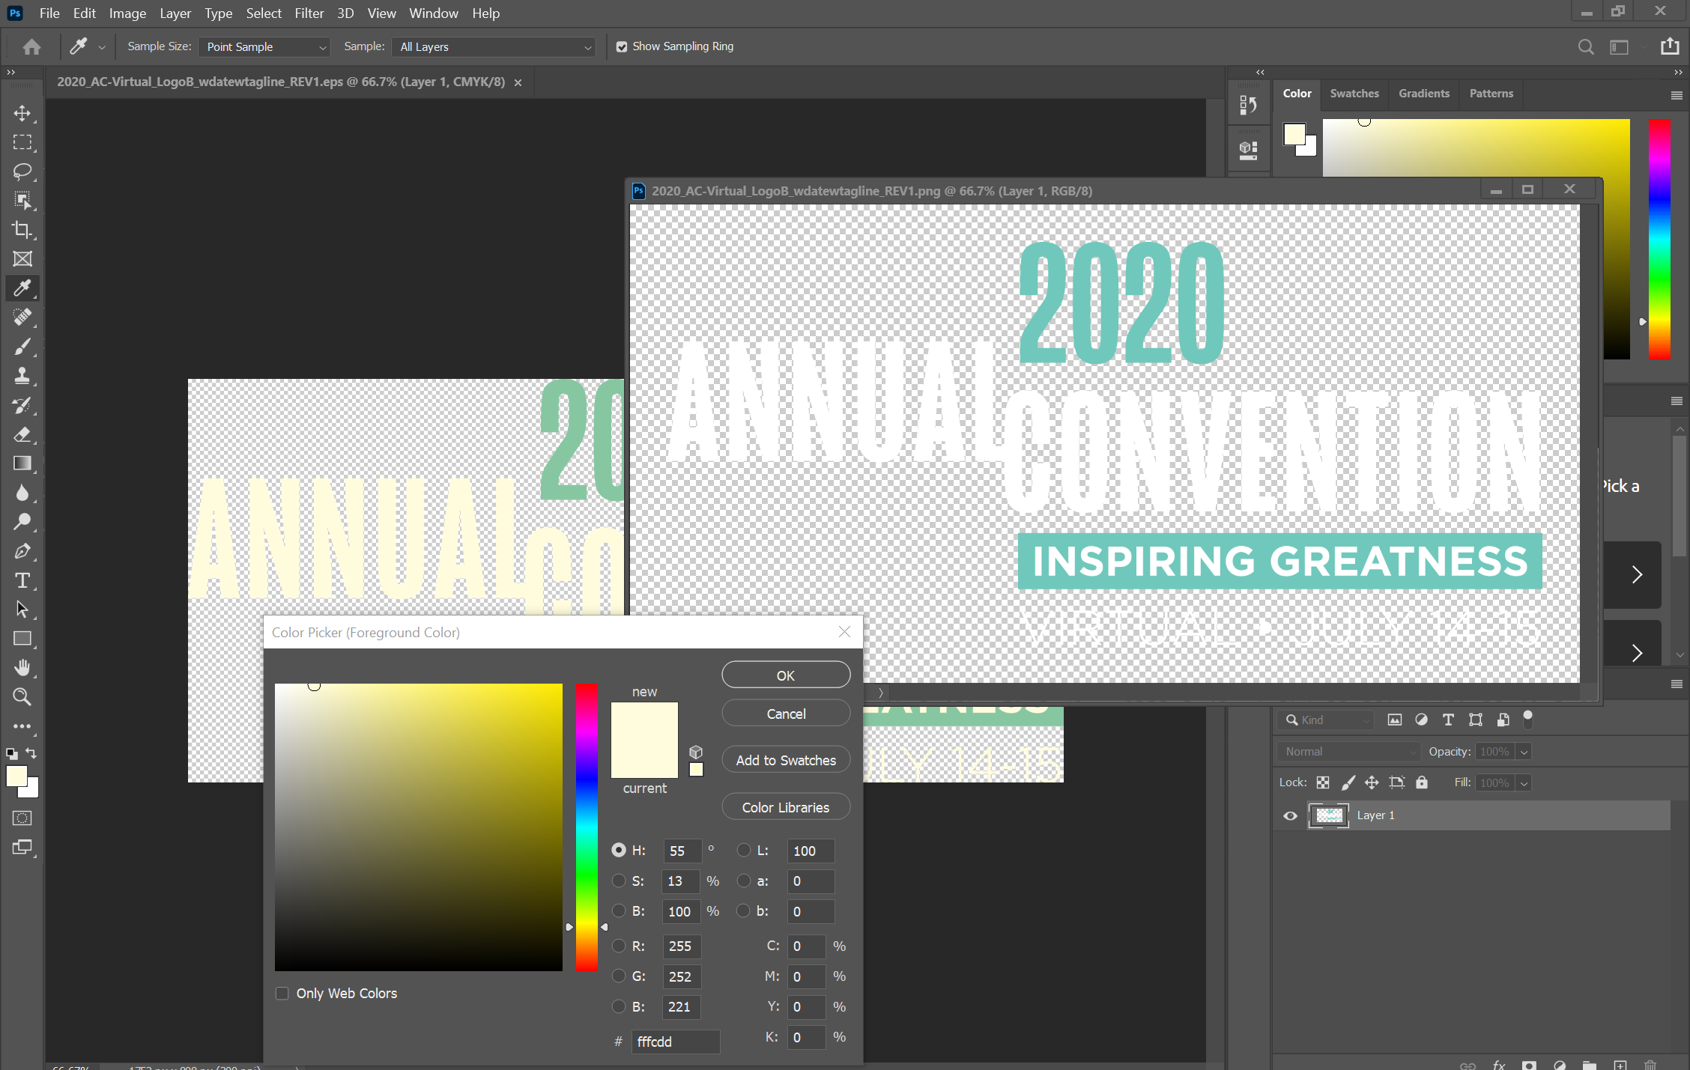This screenshot has width=1690, height=1070.
Task: Open the All Layers sample dropdown
Action: pyautogui.click(x=494, y=46)
